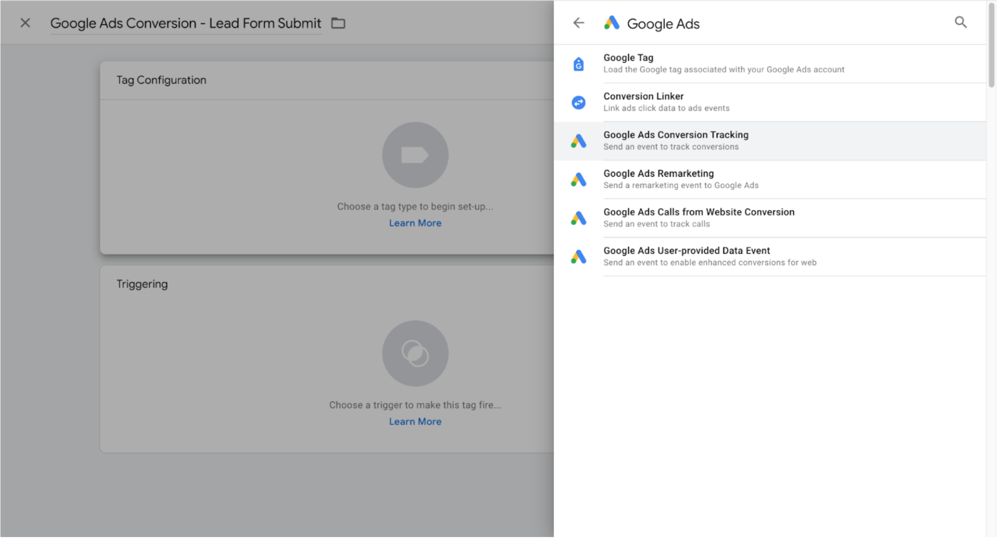
Task: Click the Google Tag blue icon
Action: point(579,64)
